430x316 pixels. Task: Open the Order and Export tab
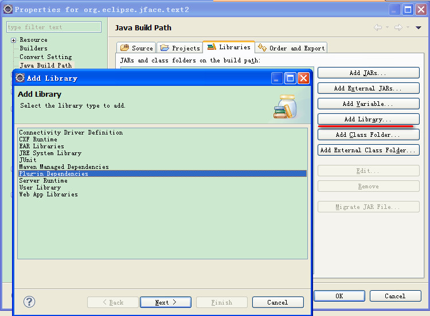point(291,48)
